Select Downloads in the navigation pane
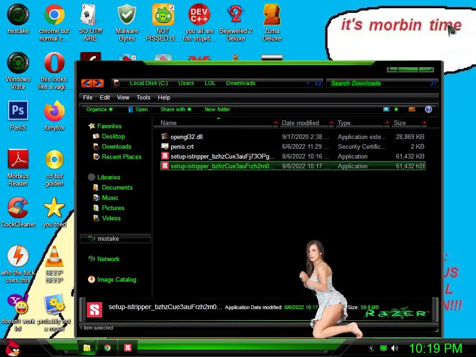The width and height of the screenshot is (476, 357). pyautogui.click(x=117, y=146)
